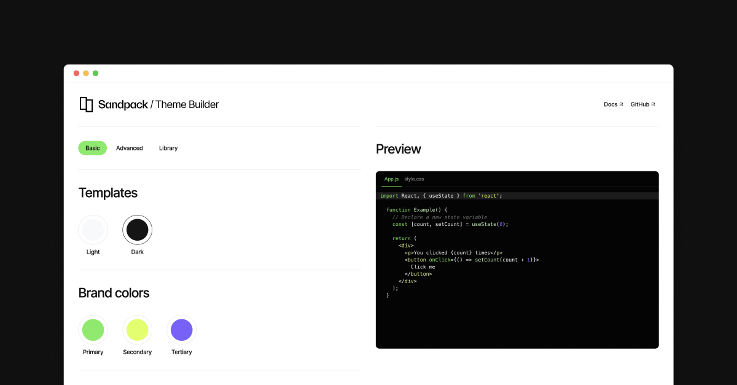Open the Library tab
Screen dimensions: 737x385
[x=168, y=148]
